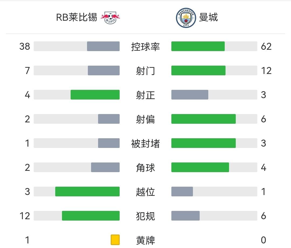Screen dimensions: 291x248
Task: Click Leipzig's gray possession bar
Action: pos(103,46)
